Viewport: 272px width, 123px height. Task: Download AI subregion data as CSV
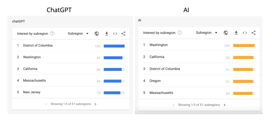coord(236,33)
